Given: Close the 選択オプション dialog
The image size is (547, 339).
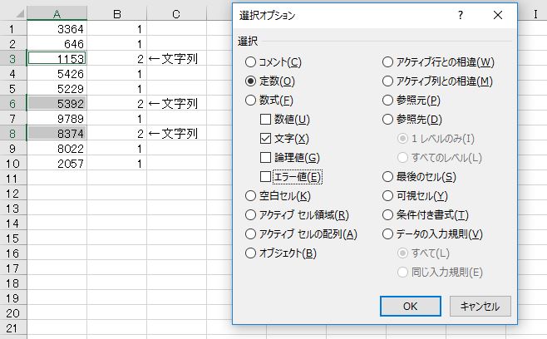Looking at the screenshot, I should [498, 15].
